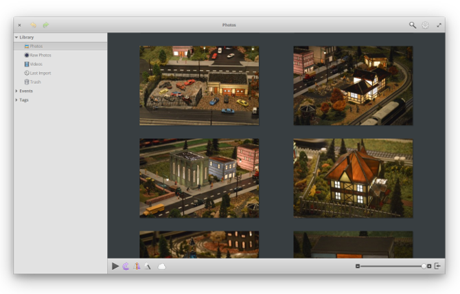
Task: Select Raw Photos in the sidebar
Action: 60,55
